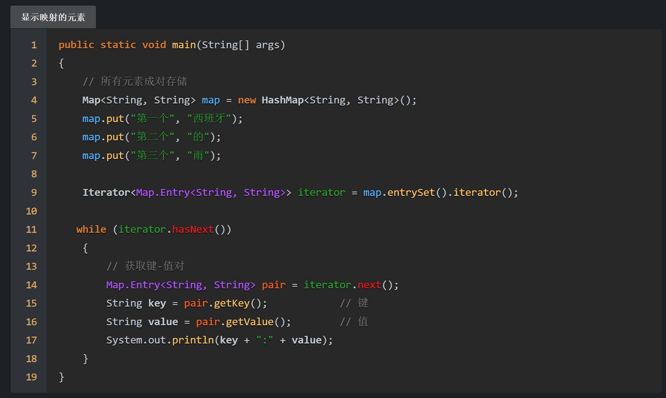This screenshot has width=666, height=398.
Task: Click the while keyword on line 11
Action: click(x=91, y=229)
